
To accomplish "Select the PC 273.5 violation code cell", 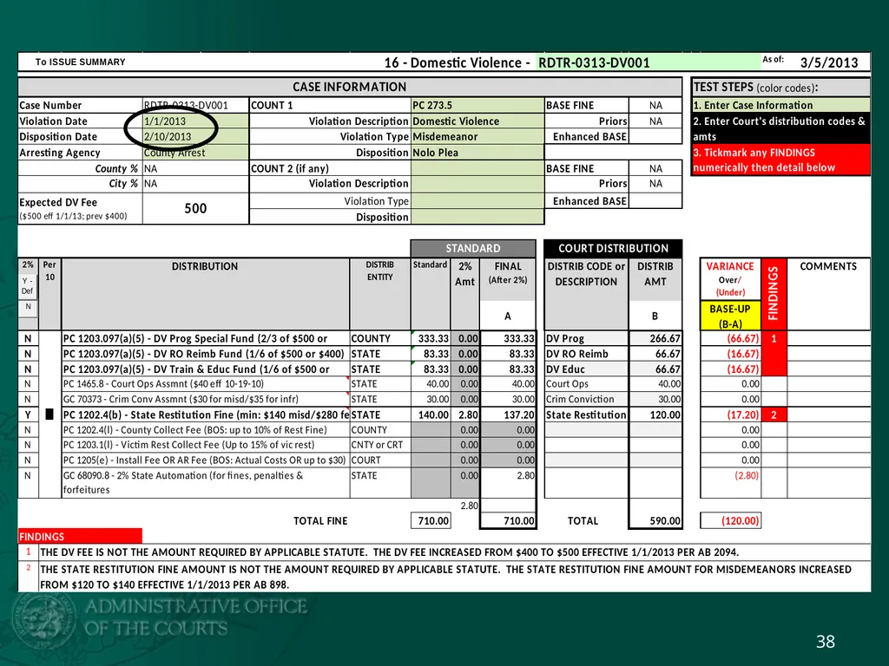I will coord(477,105).
